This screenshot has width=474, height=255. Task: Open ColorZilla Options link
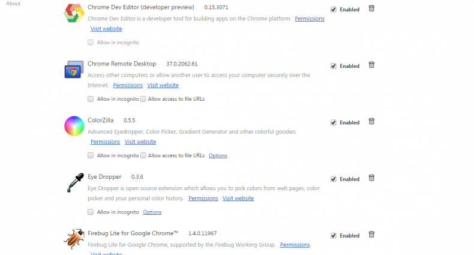click(218, 155)
